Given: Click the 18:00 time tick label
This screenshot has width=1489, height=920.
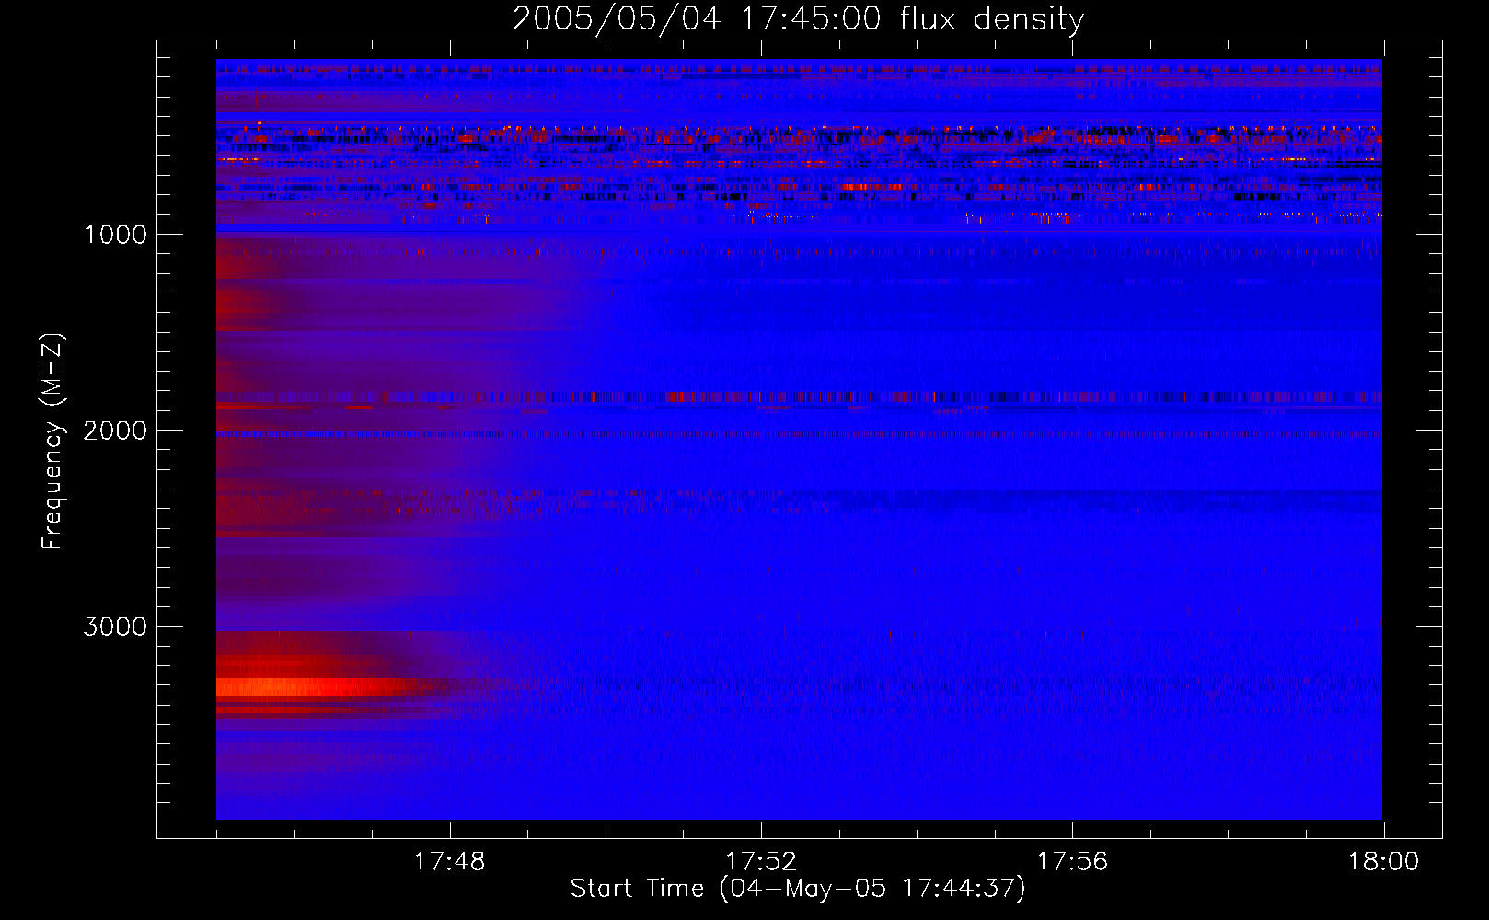Looking at the screenshot, I should pos(1383,862).
